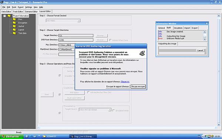Click the Scenarist app icon in title bar

(2, 2)
